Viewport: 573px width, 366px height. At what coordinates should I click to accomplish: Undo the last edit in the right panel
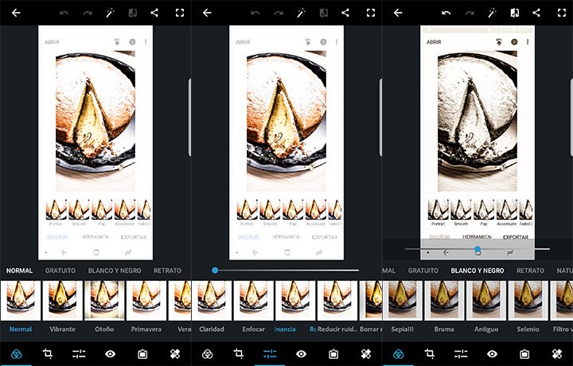pos(446,13)
